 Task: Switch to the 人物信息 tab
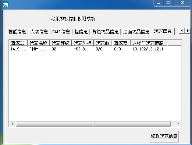pos(39,32)
